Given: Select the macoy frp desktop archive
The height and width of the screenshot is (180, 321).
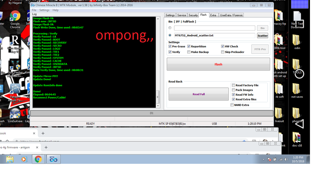Looking at the screenshot, I should pyautogui.click(x=280, y=17).
